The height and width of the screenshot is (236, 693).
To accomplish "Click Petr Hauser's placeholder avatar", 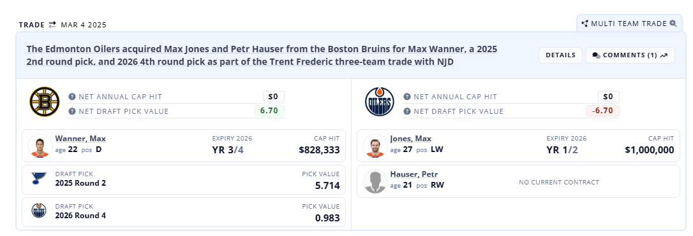I will point(375,181).
